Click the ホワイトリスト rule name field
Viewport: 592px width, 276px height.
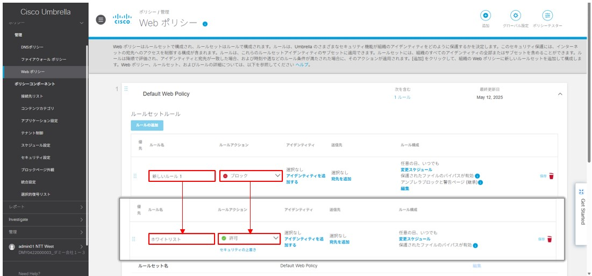181,239
